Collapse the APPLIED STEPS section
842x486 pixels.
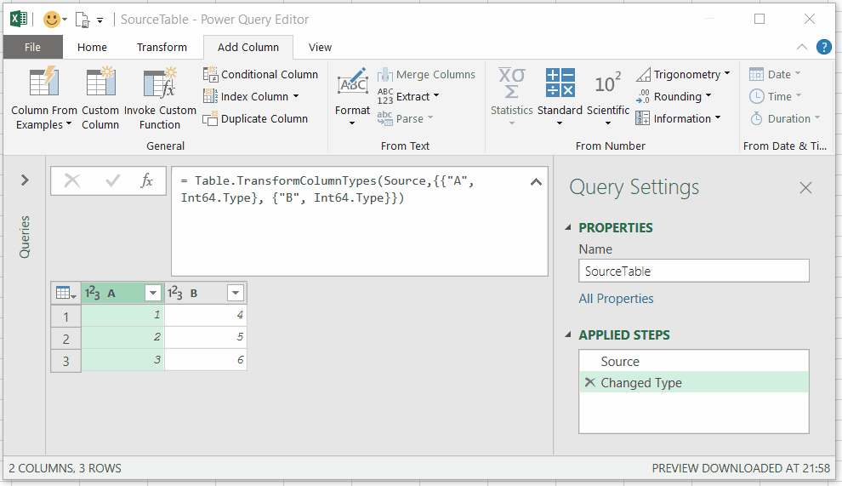[568, 334]
